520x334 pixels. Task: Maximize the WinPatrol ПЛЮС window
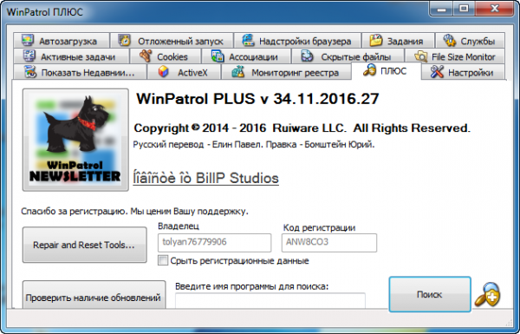pyautogui.click(x=464, y=9)
